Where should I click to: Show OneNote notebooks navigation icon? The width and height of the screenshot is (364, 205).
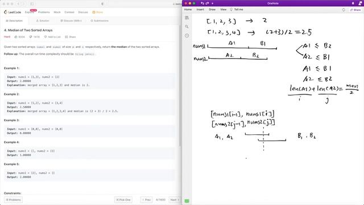click(187, 18)
